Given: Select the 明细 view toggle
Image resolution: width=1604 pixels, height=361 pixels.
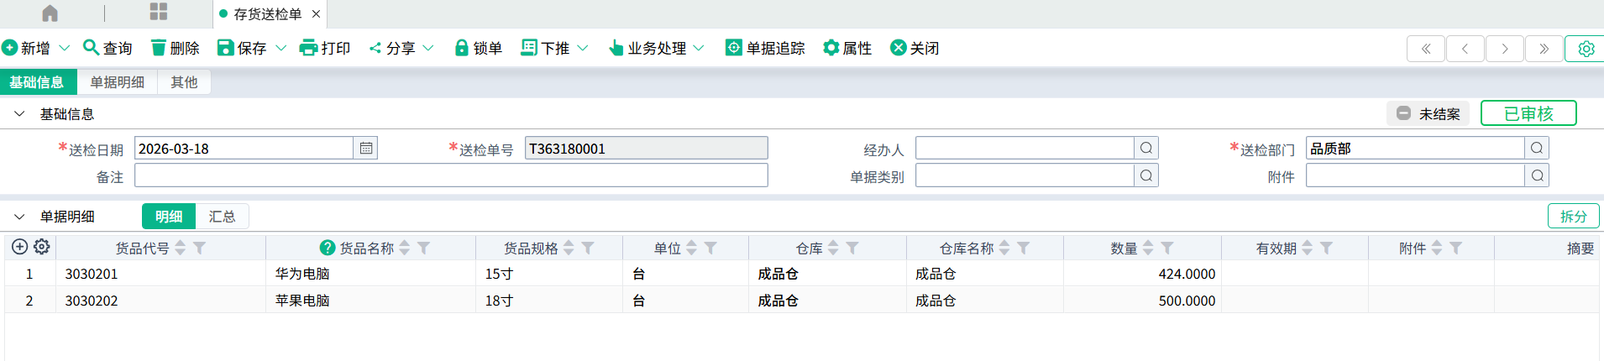Looking at the screenshot, I should click(x=169, y=217).
